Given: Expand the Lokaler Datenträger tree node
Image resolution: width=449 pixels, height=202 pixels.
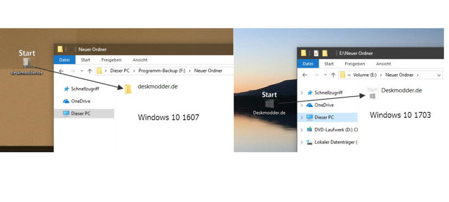Looking at the screenshot, I should point(302,142).
